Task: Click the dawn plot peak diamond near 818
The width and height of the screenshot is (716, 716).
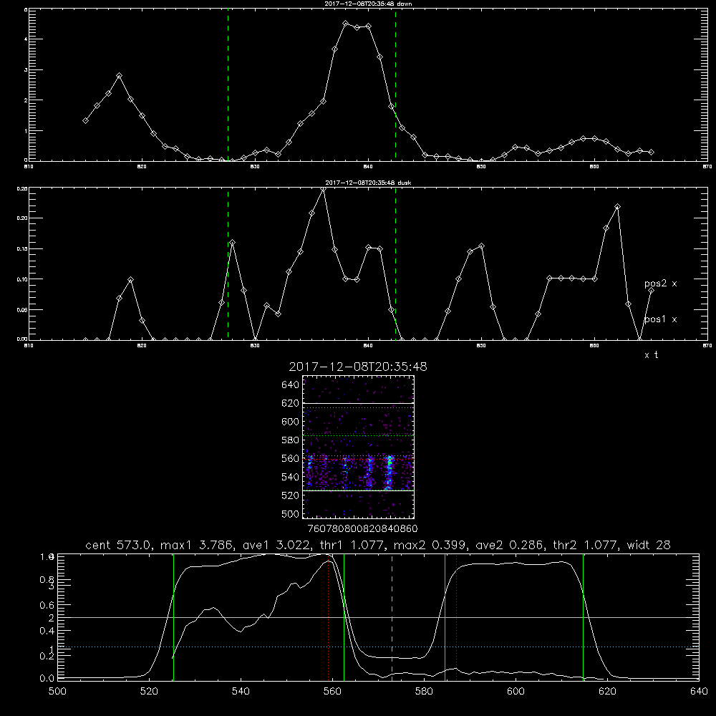Action: click(x=119, y=75)
